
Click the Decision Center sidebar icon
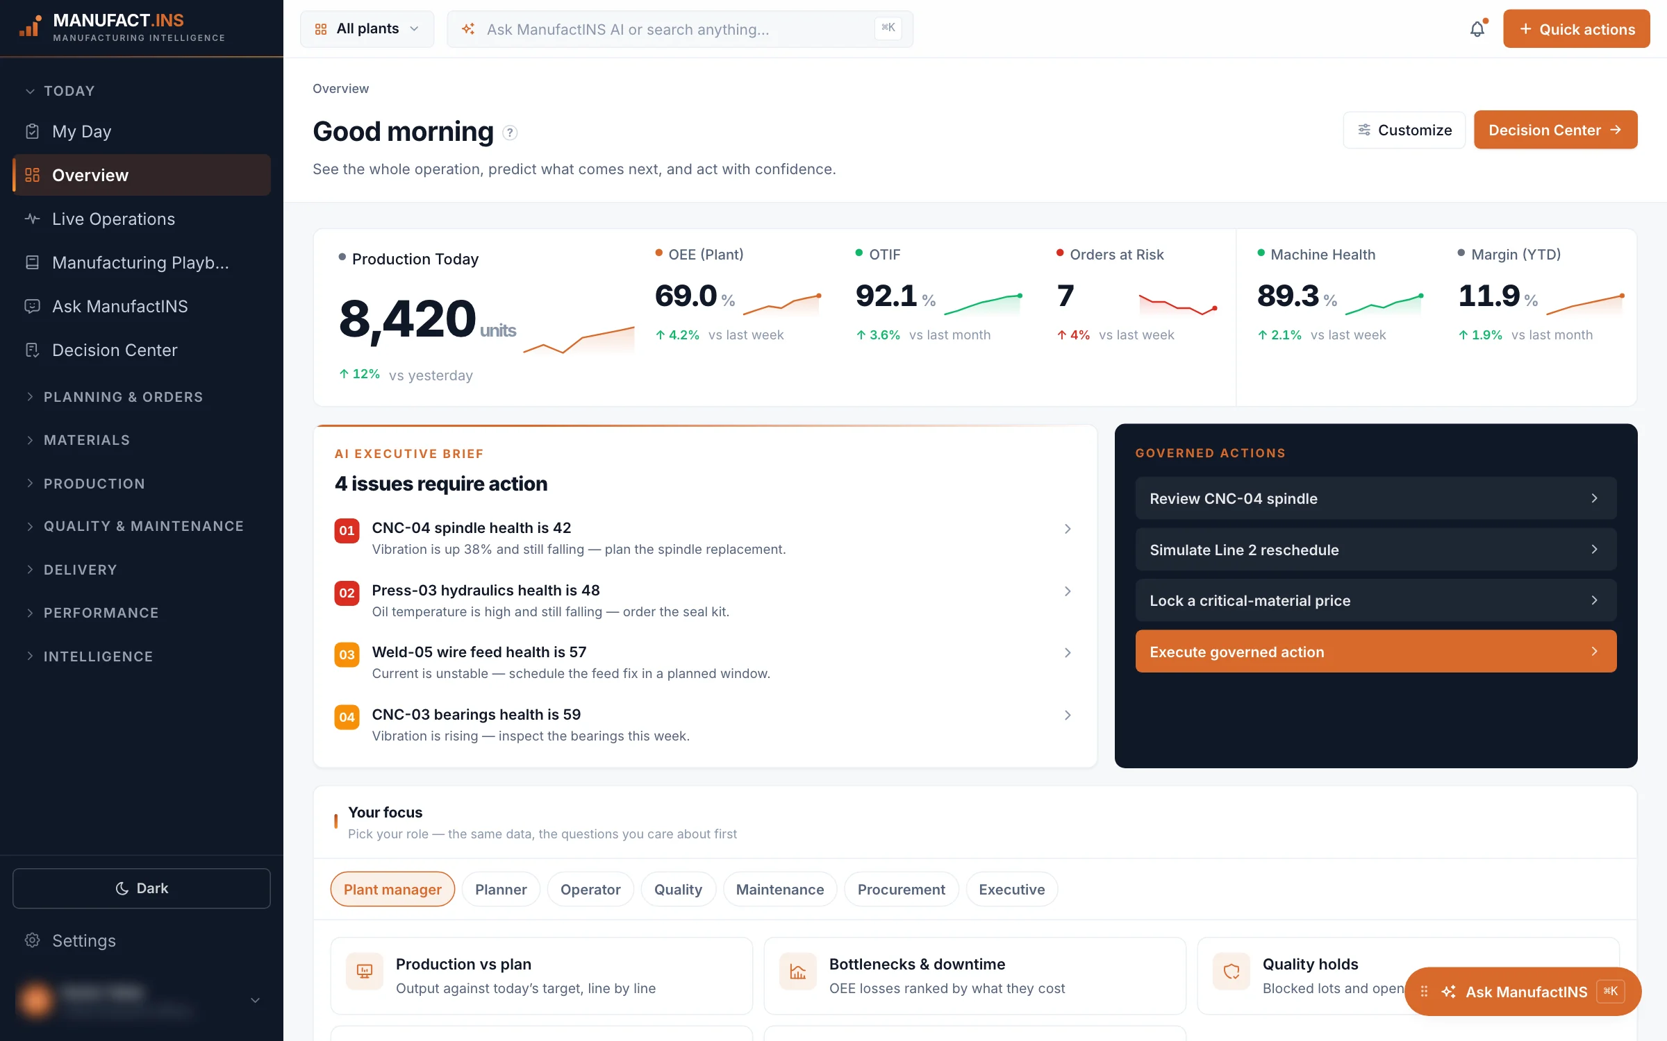click(x=32, y=350)
